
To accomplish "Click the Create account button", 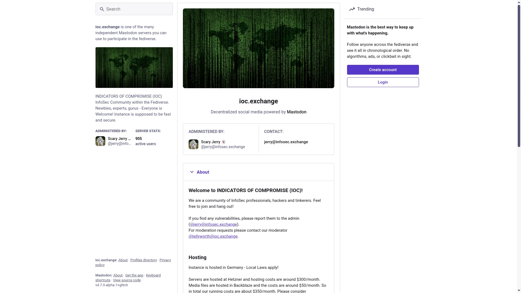I will (x=383, y=70).
